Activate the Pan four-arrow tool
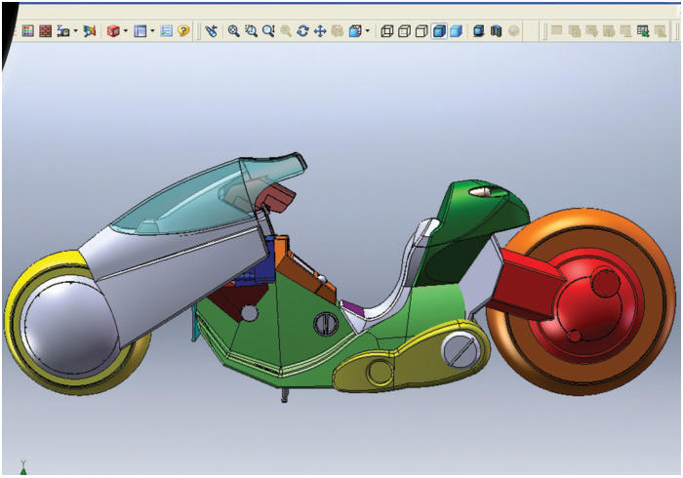 pyautogui.click(x=320, y=31)
